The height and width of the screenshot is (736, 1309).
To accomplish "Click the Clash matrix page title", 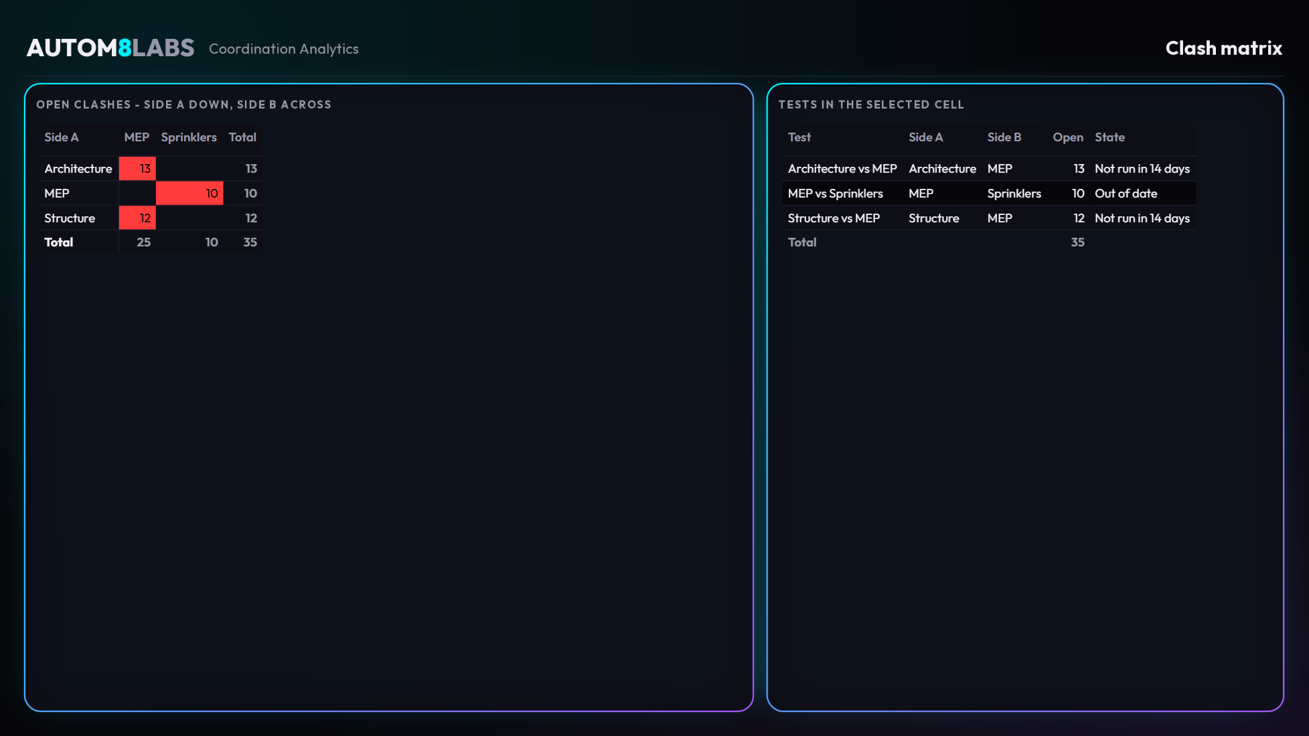I will point(1223,48).
